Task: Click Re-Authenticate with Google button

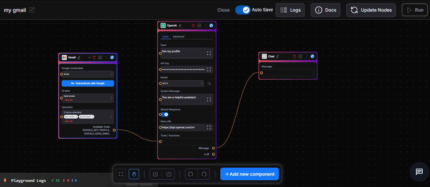Action: pyautogui.click(x=88, y=83)
